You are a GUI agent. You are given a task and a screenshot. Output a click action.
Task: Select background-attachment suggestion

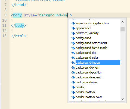point(91,43)
